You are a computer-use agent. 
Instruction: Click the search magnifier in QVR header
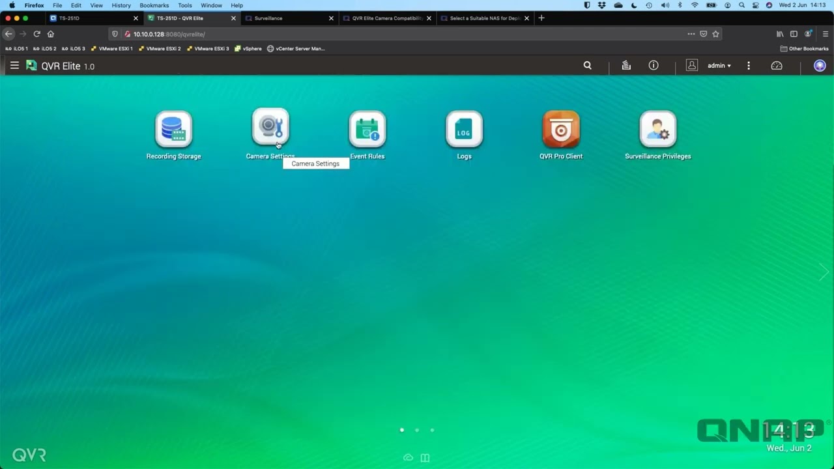(587, 66)
